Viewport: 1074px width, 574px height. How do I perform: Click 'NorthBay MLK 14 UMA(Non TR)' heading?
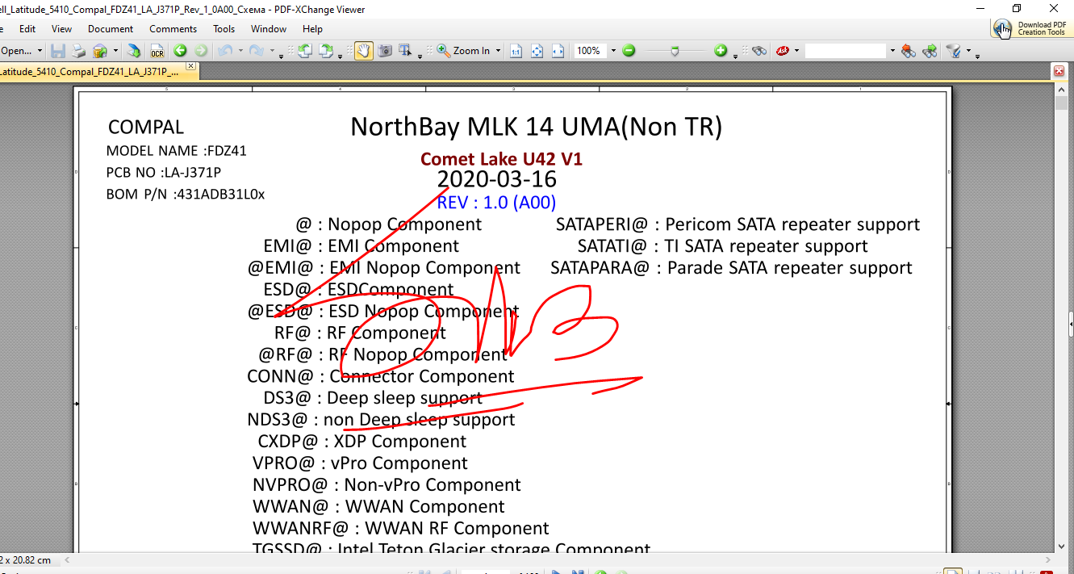point(537,127)
